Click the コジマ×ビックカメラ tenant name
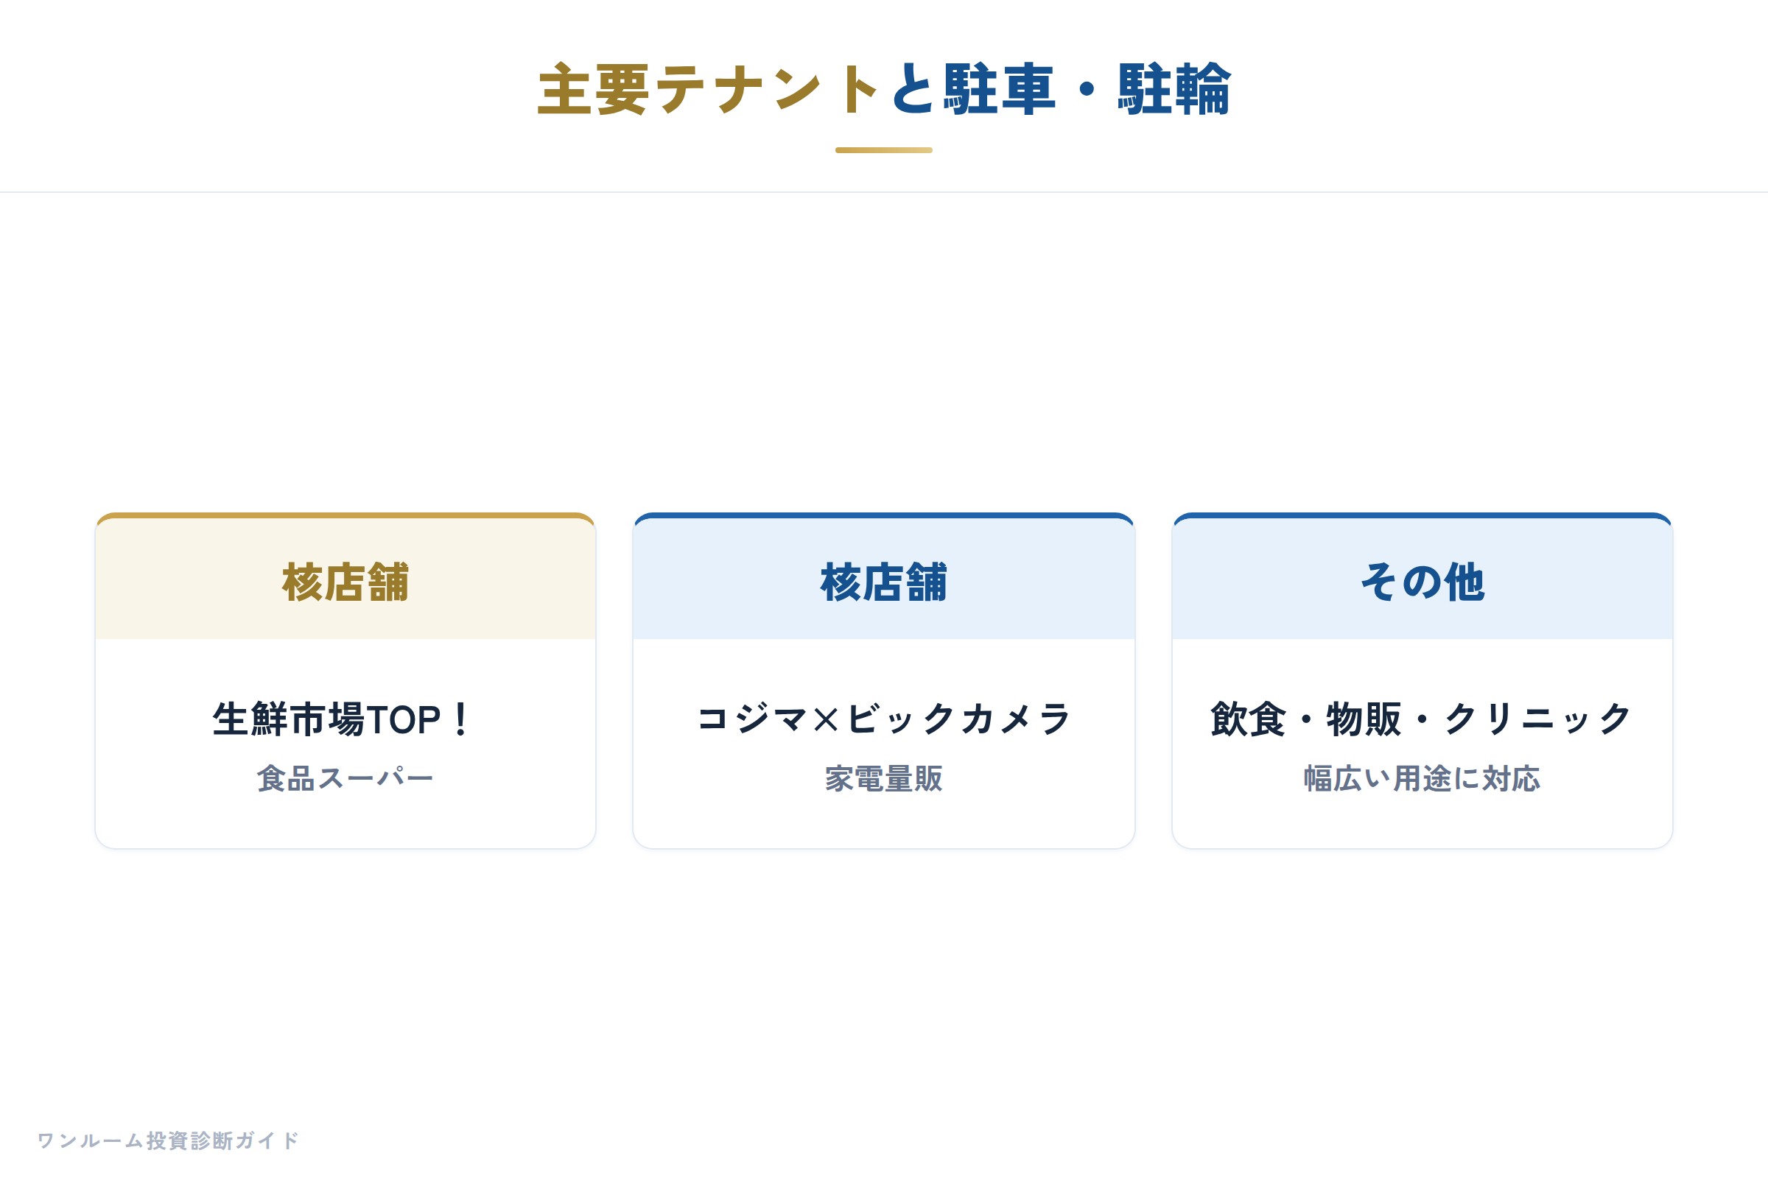Screen dimensions: 1768x1178 (x=884, y=719)
